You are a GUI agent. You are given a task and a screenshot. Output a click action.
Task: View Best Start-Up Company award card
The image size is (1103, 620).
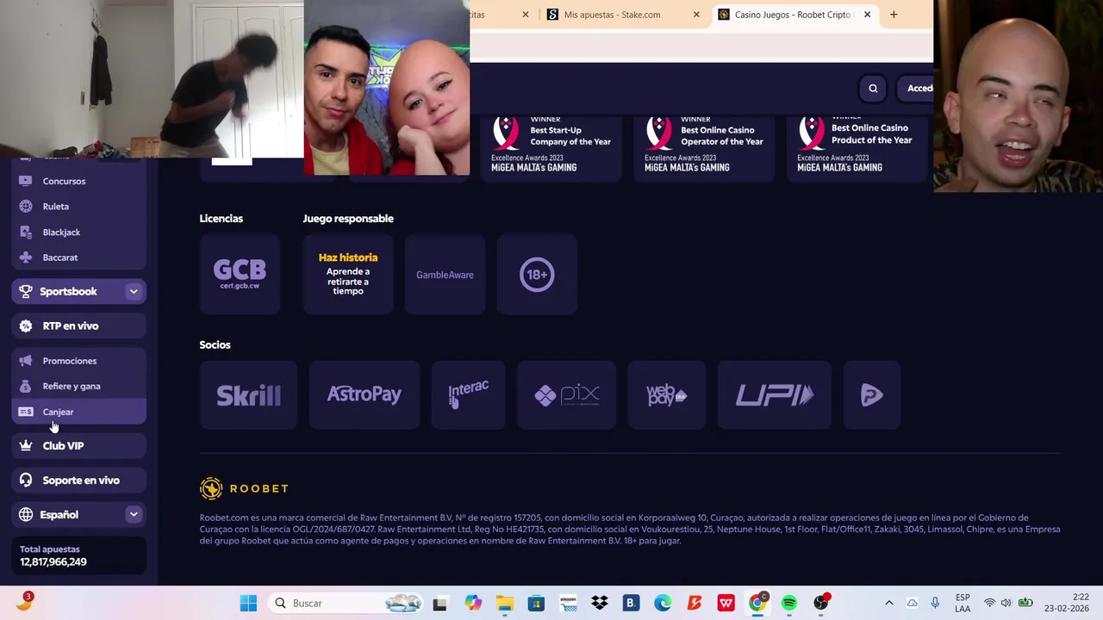551,147
